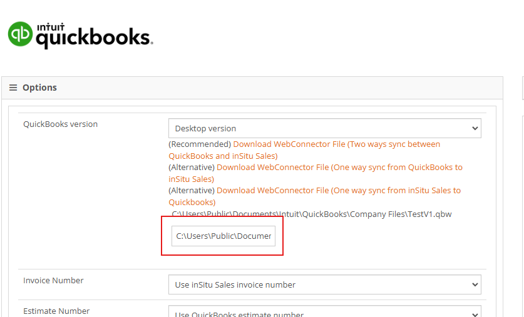Click the QuickBooks version label
The height and width of the screenshot is (317, 524).
61,124
